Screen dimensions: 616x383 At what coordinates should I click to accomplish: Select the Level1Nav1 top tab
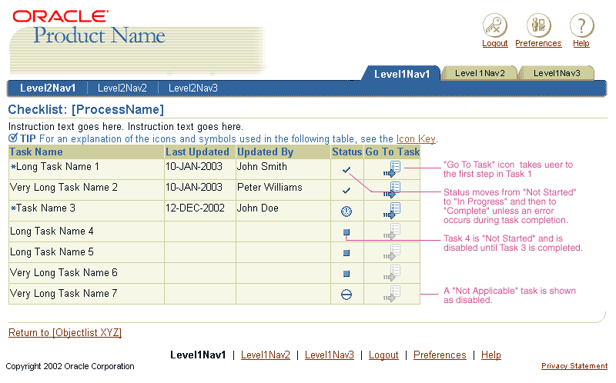pos(401,74)
